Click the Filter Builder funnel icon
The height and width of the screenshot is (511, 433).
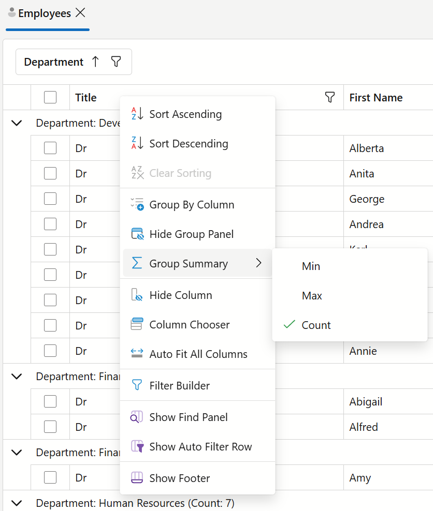click(x=137, y=385)
